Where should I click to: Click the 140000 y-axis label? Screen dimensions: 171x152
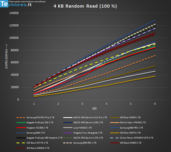(x=14, y=13)
